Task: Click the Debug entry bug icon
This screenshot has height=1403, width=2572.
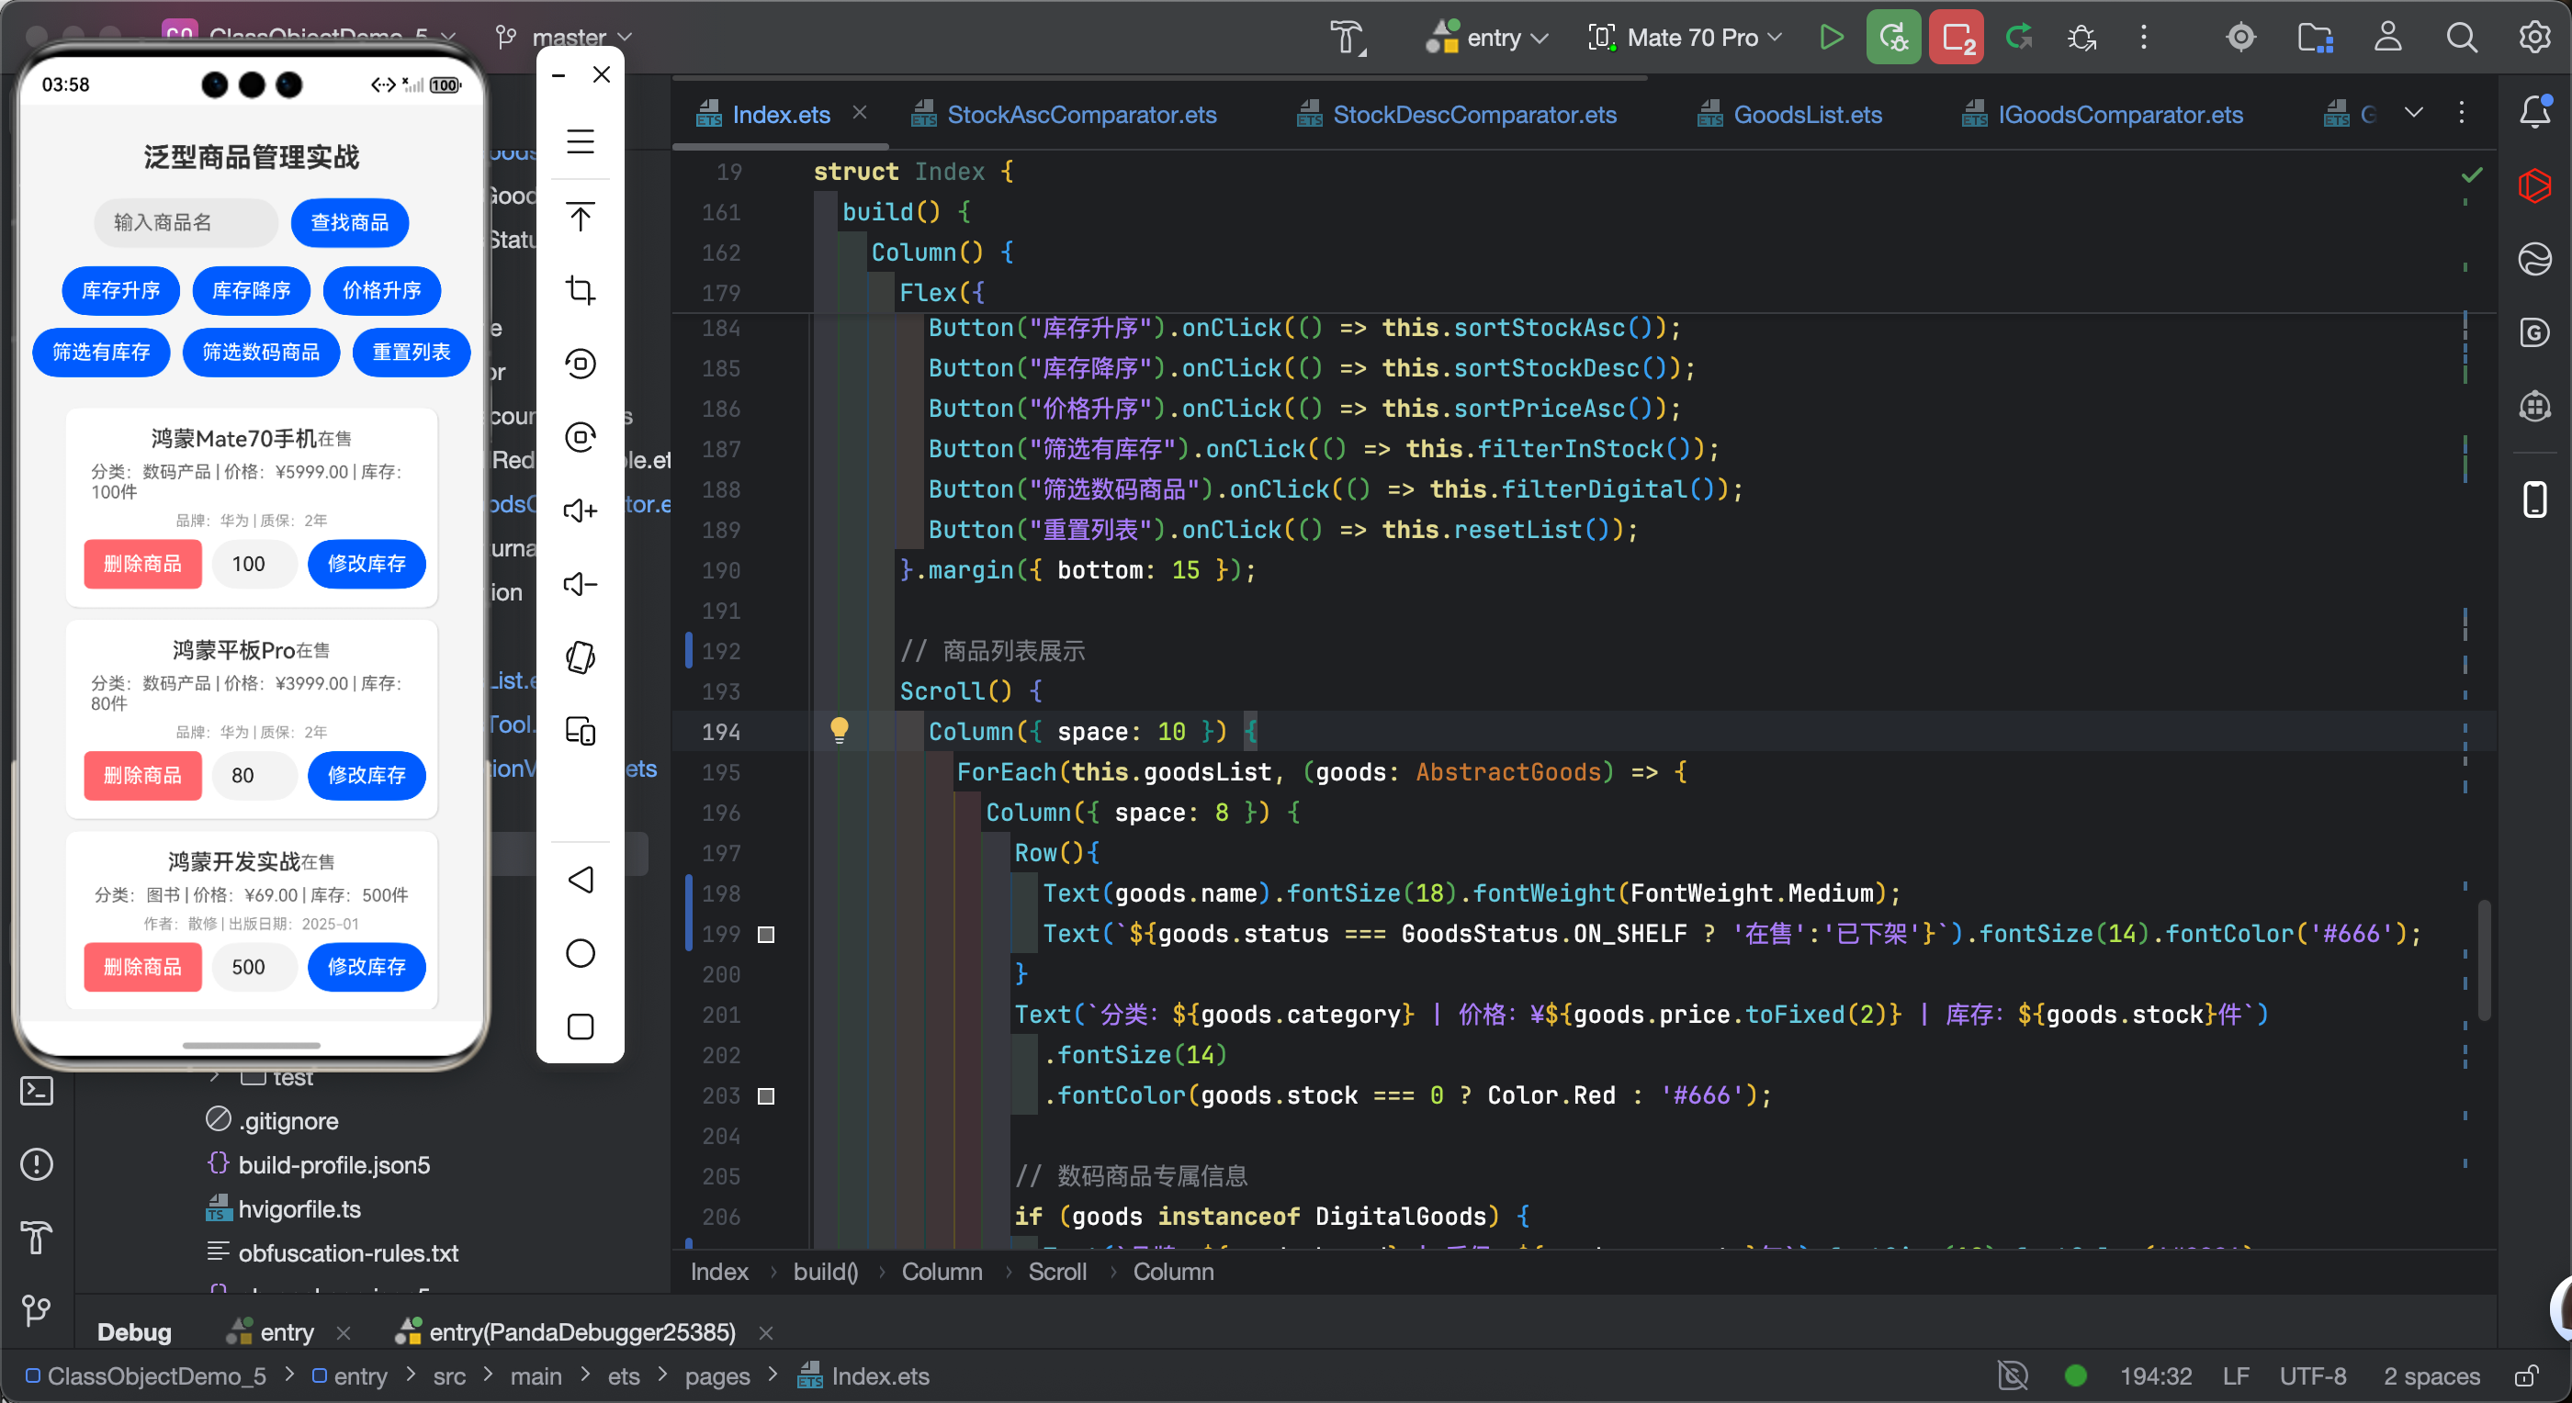Action: coord(1893,38)
